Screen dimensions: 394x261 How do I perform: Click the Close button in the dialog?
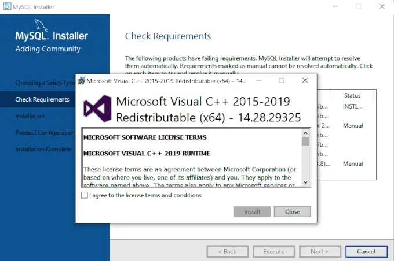[x=292, y=212]
